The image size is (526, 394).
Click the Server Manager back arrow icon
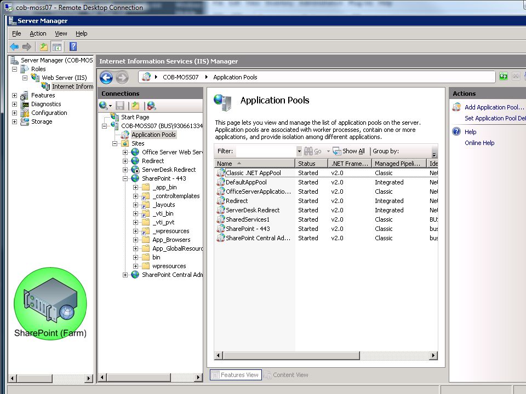click(14, 47)
